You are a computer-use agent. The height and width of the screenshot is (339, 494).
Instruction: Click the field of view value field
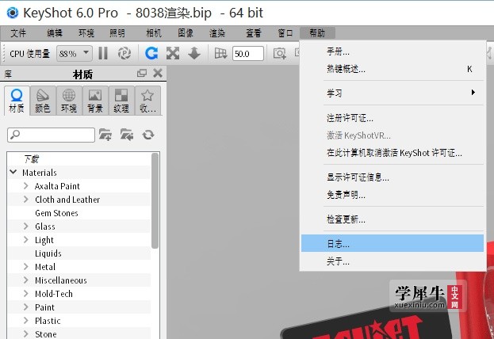pos(248,54)
